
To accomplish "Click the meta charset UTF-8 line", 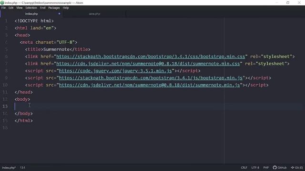I will pos(49,42).
